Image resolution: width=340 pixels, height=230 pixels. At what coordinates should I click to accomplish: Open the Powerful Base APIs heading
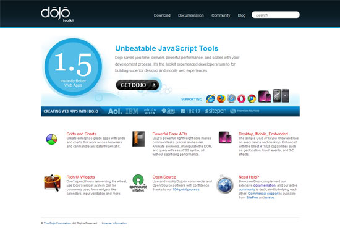[x=170, y=134]
